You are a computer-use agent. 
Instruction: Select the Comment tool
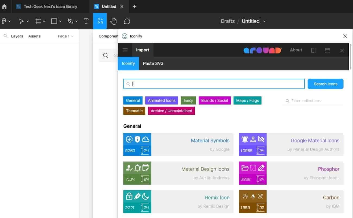(127, 21)
